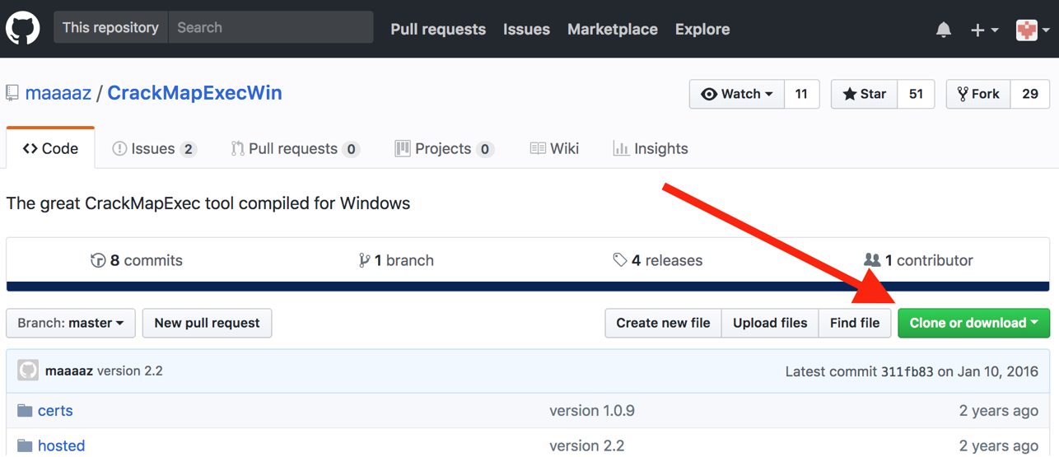View the 8 commits history
Image resolution: width=1059 pixels, height=457 pixels.
(137, 260)
